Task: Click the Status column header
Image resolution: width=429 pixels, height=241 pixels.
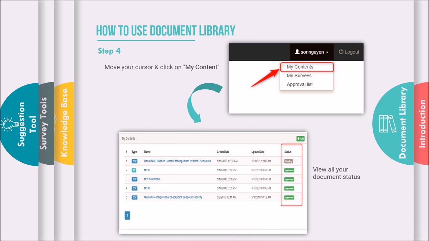Action: pyautogui.click(x=288, y=152)
